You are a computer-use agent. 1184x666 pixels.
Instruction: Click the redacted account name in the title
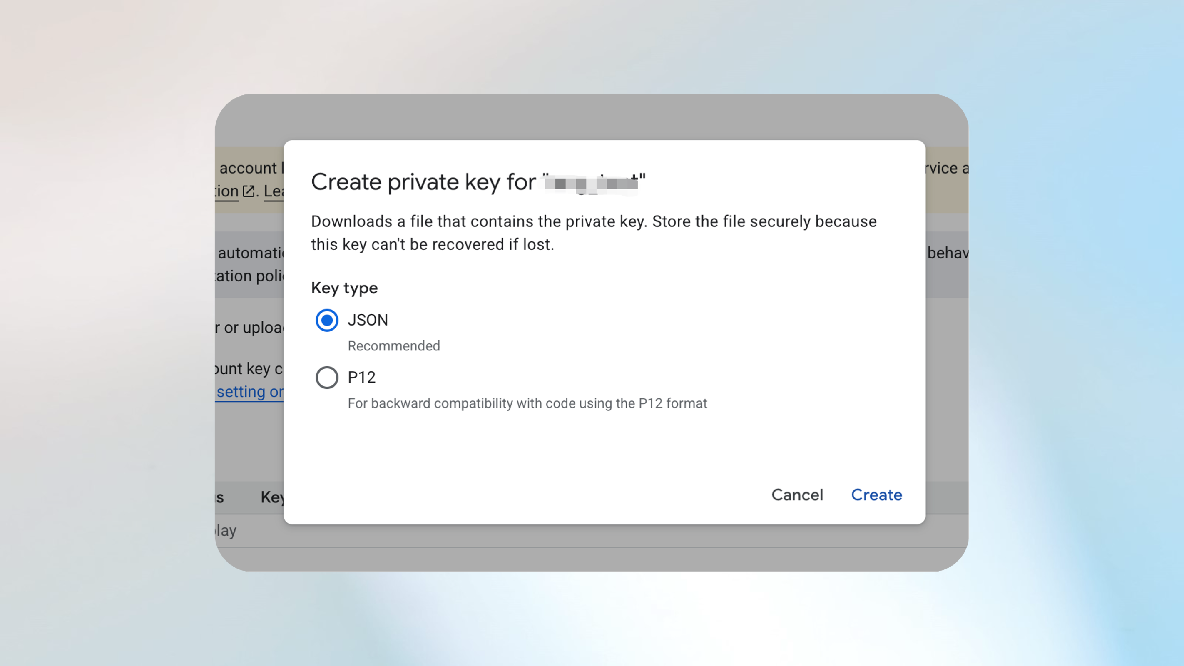click(591, 181)
